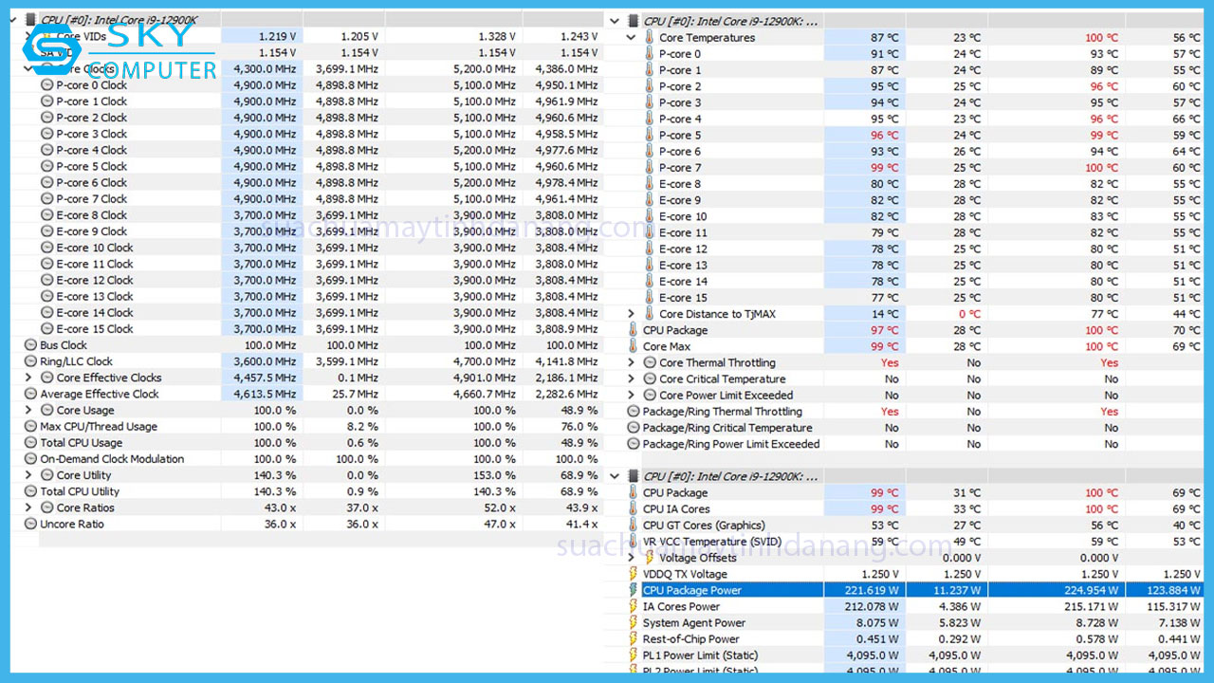This screenshot has width=1214, height=683.
Task: Click the thermometer icon beside Core Temperatures
Action: 649,37
